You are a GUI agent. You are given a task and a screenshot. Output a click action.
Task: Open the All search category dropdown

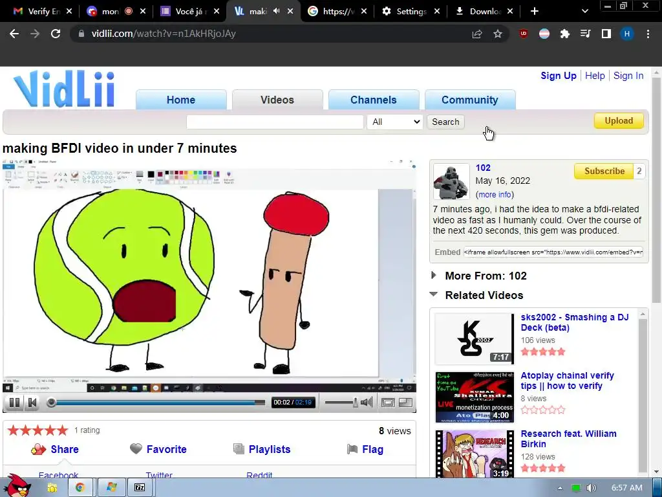pyautogui.click(x=395, y=122)
